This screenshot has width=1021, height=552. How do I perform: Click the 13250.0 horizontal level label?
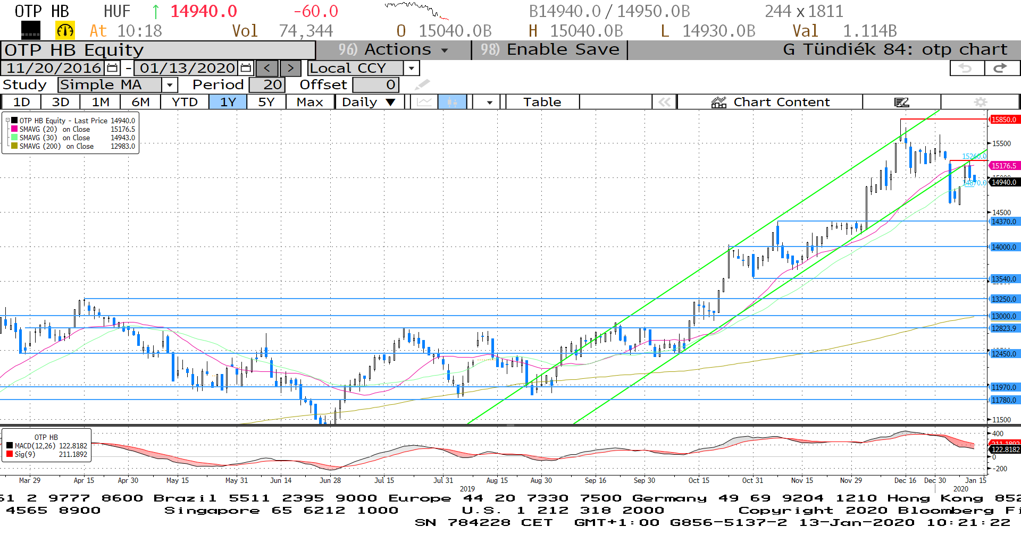tap(1004, 299)
